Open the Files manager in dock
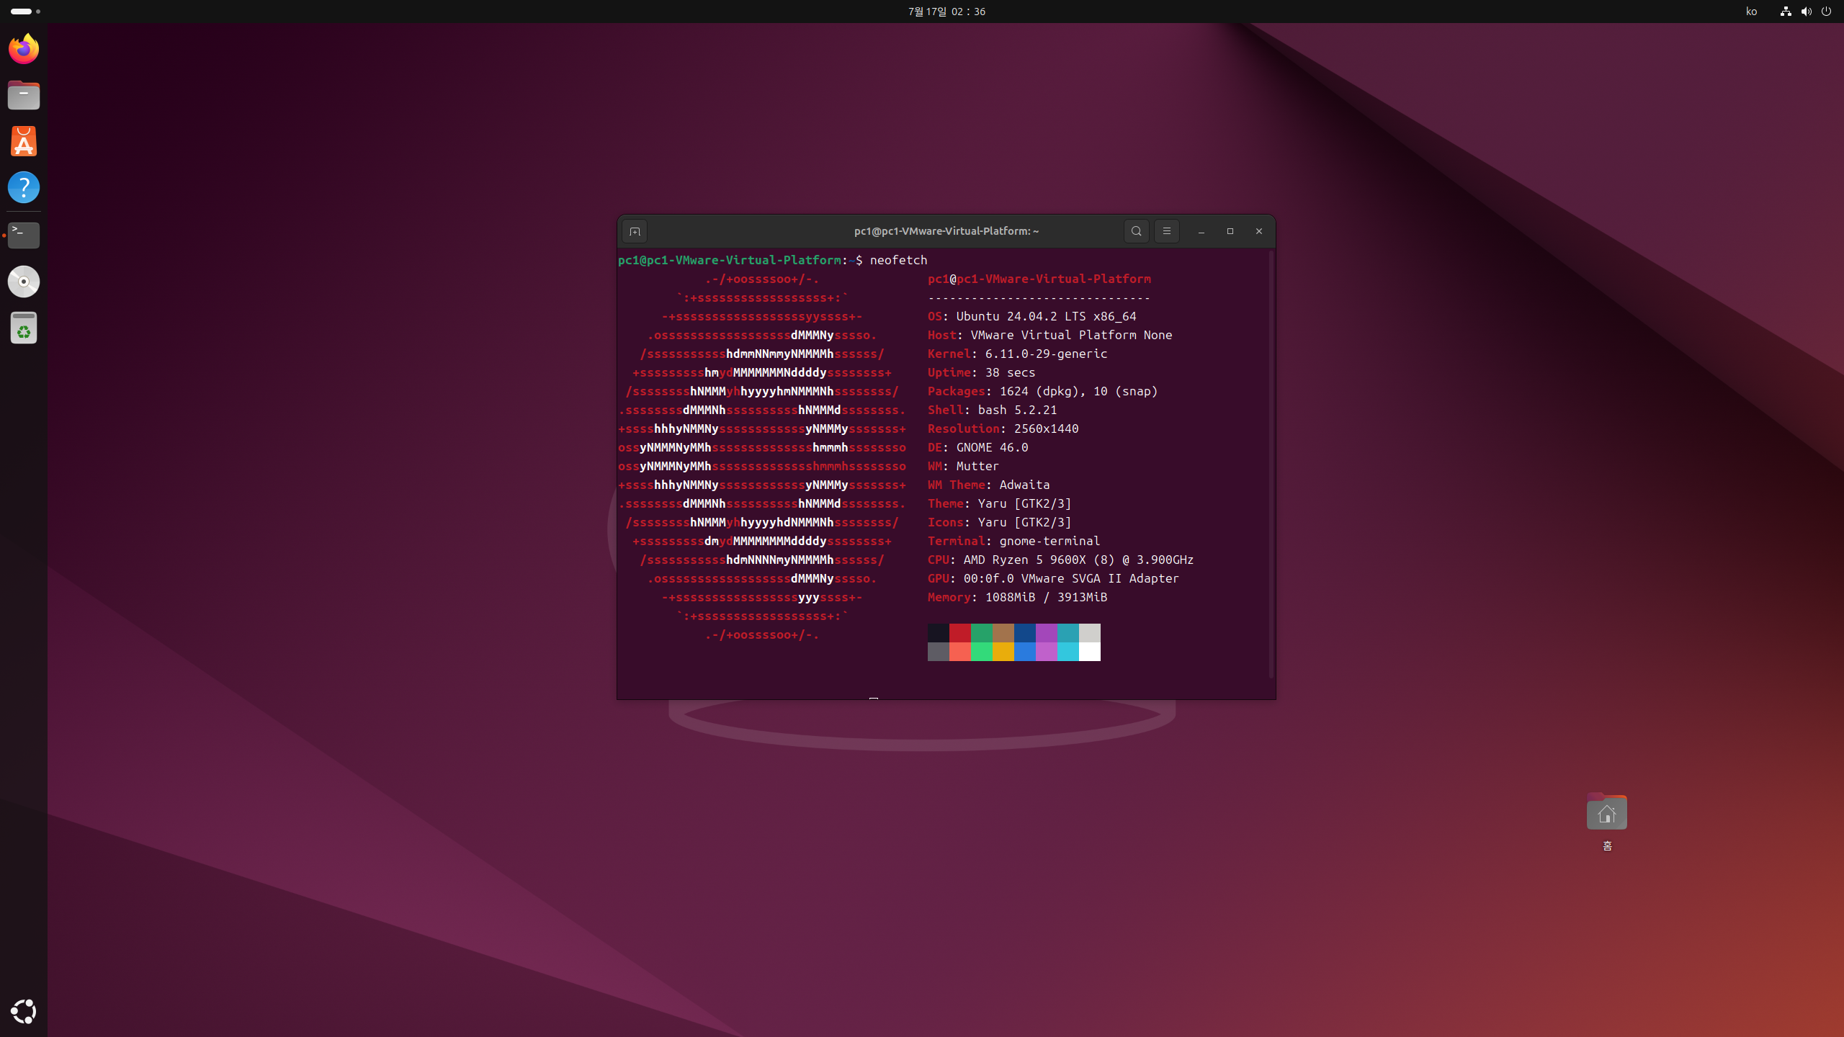Screen dimensions: 1844x1037 tap(24, 95)
